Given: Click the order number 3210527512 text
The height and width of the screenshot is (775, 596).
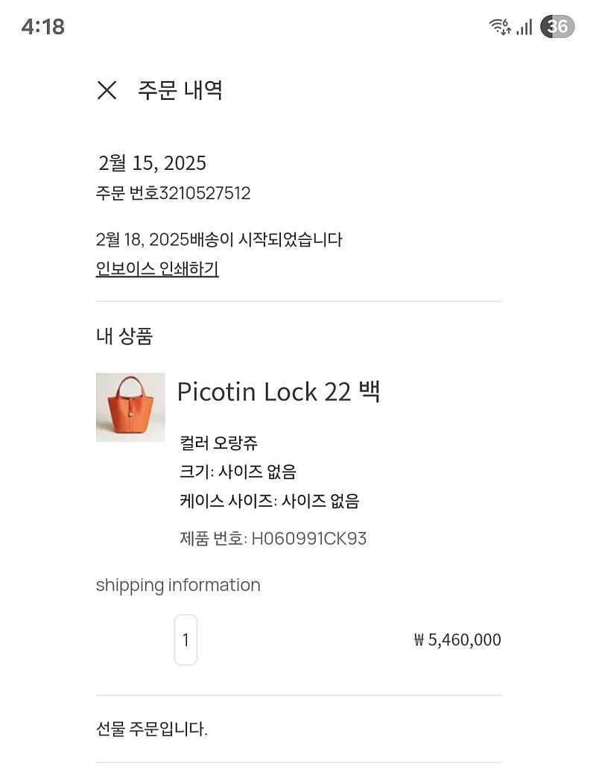Looking at the screenshot, I should click(x=205, y=193).
